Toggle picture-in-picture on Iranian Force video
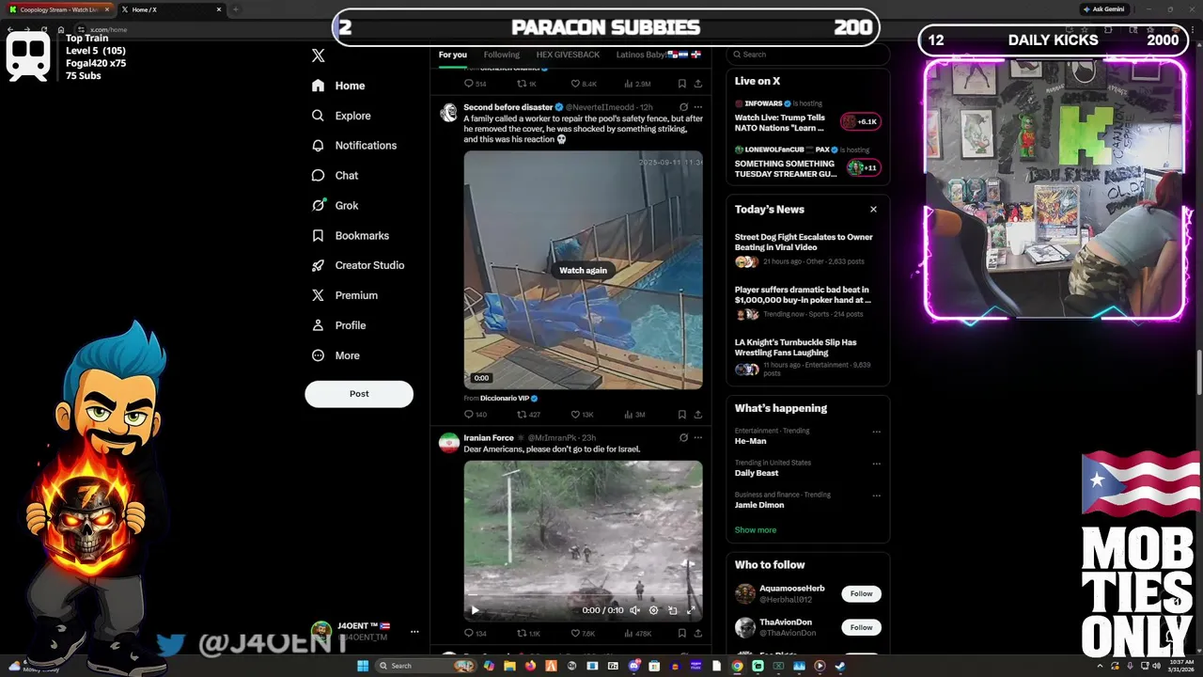 point(673,610)
